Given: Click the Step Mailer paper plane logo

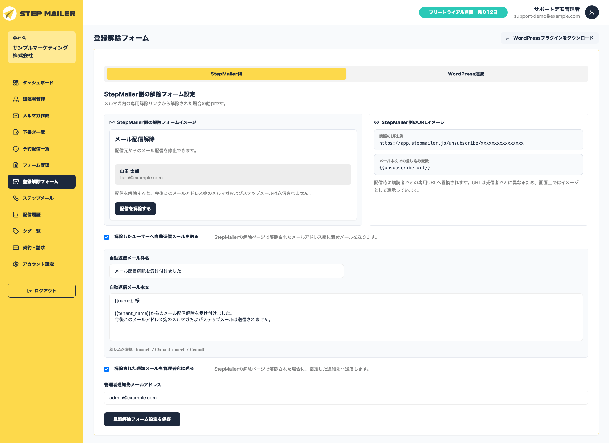Looking at the screenshot, I should [10, 14].
